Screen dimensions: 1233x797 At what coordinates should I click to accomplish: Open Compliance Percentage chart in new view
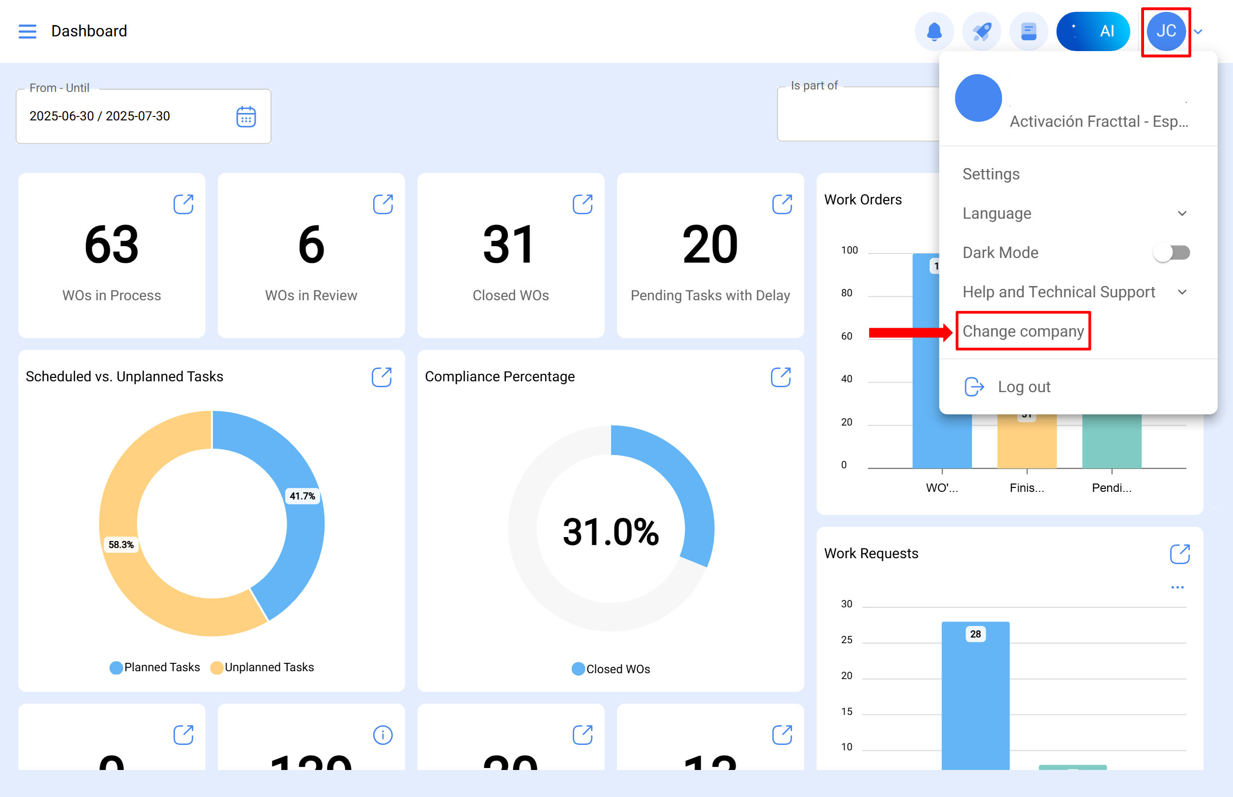(780, 377)
